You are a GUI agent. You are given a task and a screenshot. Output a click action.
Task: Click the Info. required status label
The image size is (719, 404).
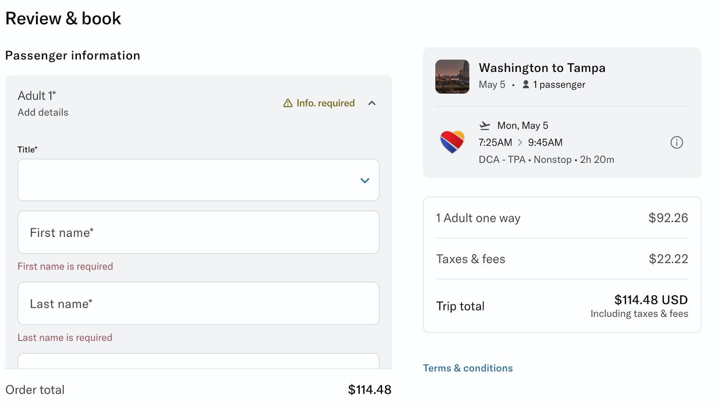(325, 103)
